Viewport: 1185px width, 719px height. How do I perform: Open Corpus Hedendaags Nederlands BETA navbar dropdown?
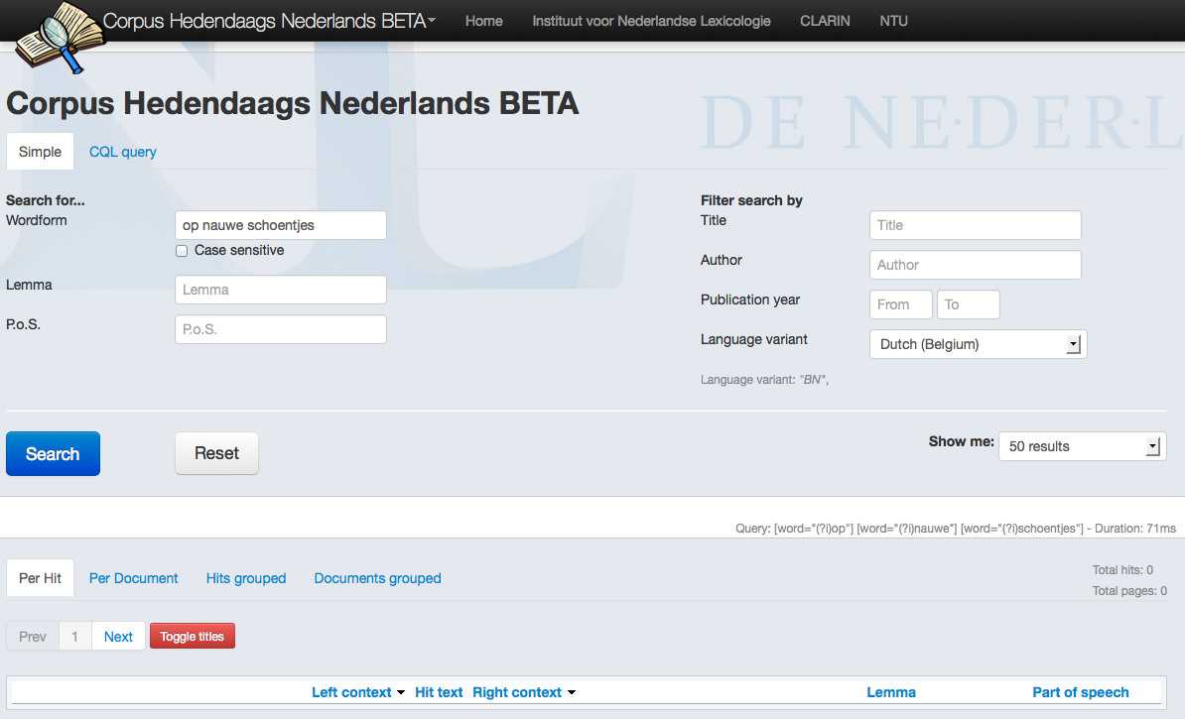269,21
